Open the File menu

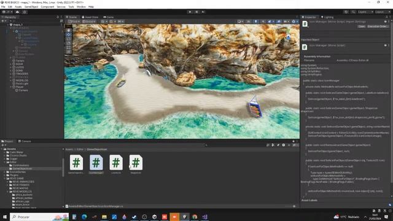point(3,7)
